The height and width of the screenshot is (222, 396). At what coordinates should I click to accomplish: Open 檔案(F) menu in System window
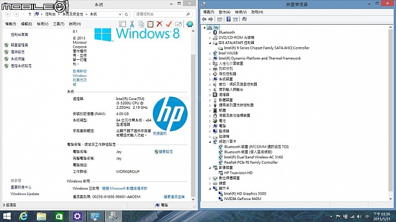click(x=10, y=24)
